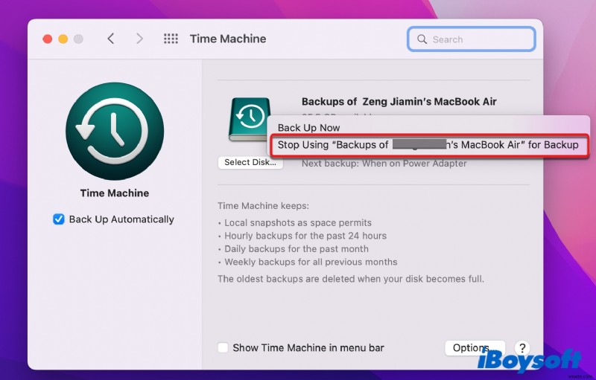Toggle Back Up Automatically checkbox
Screen dimensions: 596x380
[59, 219]
